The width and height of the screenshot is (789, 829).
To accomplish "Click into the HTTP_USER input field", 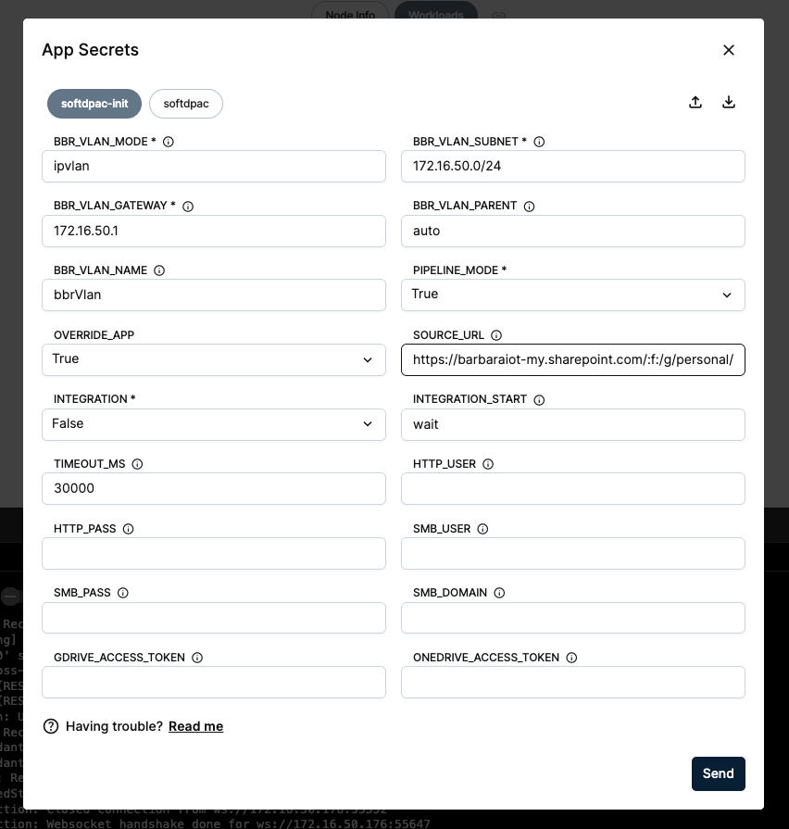I will tap(573, 489).
